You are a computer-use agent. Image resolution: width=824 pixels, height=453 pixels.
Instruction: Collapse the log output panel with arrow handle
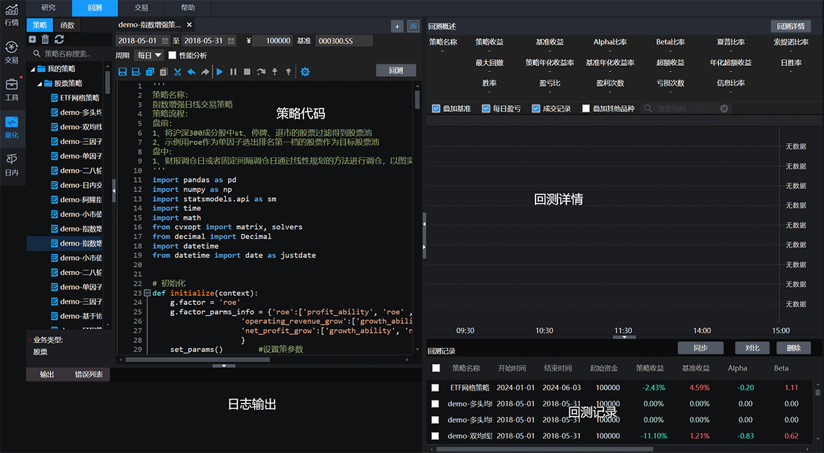pos(222,366)
